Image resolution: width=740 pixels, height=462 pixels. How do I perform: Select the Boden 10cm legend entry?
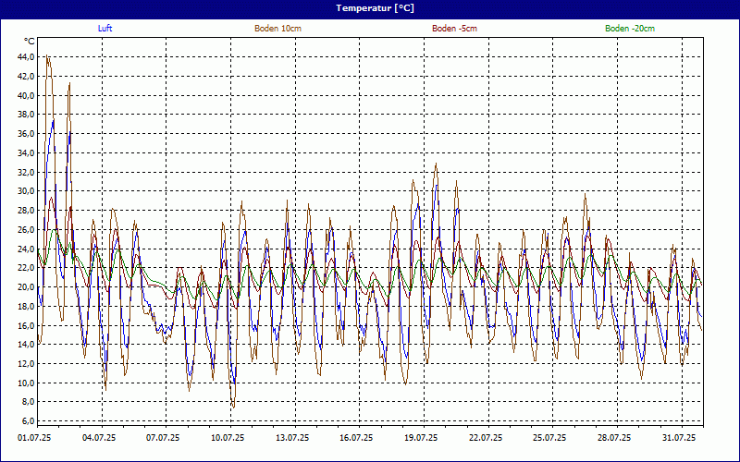coord(277,29)
